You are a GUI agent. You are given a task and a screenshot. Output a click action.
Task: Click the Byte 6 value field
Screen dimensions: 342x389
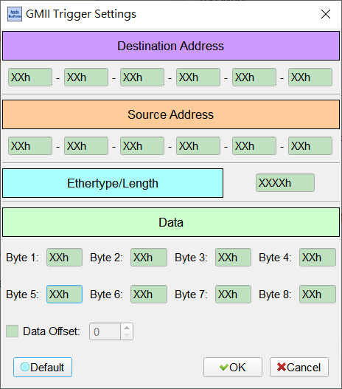click(x=149, y=295)
